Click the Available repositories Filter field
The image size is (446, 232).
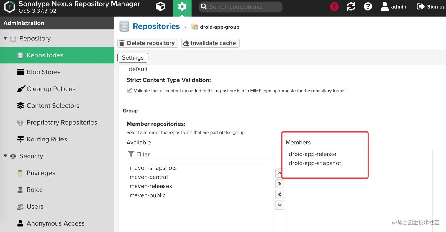pos(200,154)
